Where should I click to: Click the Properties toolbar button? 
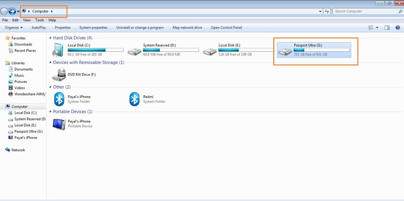tap(63, 27)
